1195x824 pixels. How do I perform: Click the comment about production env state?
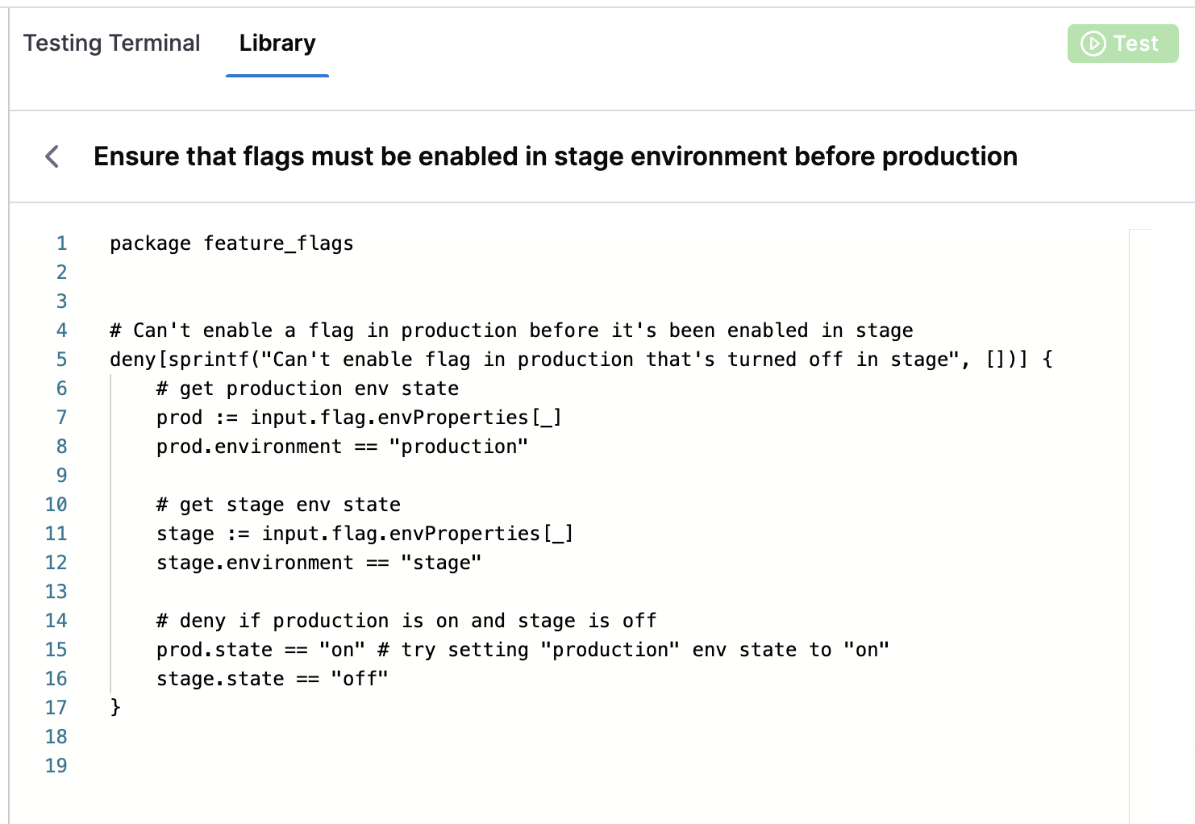pyautogui.click(x=306, y=388)
